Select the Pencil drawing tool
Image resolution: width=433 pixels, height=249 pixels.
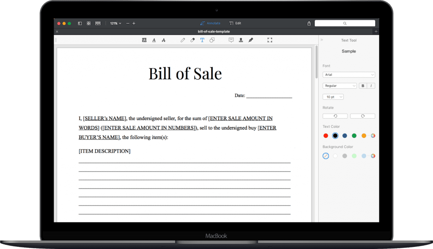tap(183, 40)
